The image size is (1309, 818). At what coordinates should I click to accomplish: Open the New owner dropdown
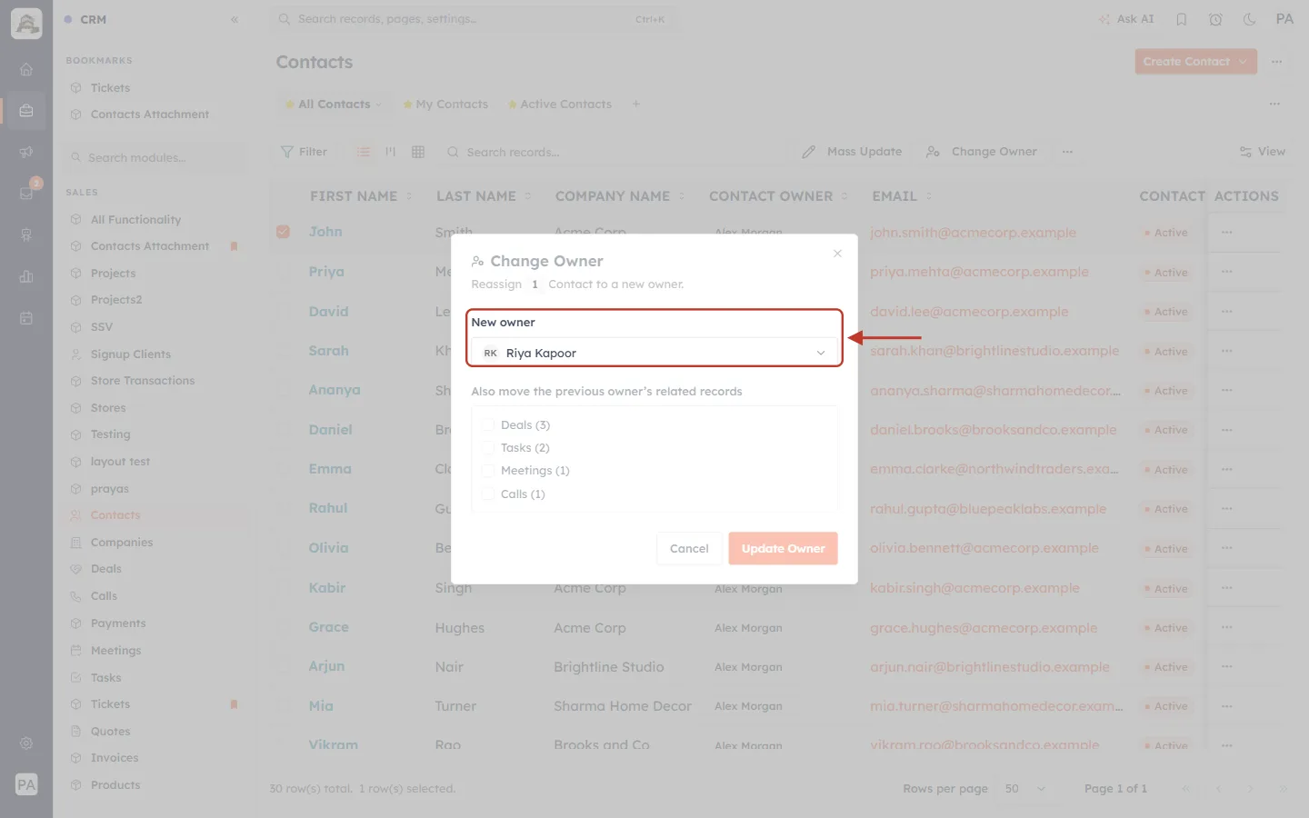pos(654,353)
